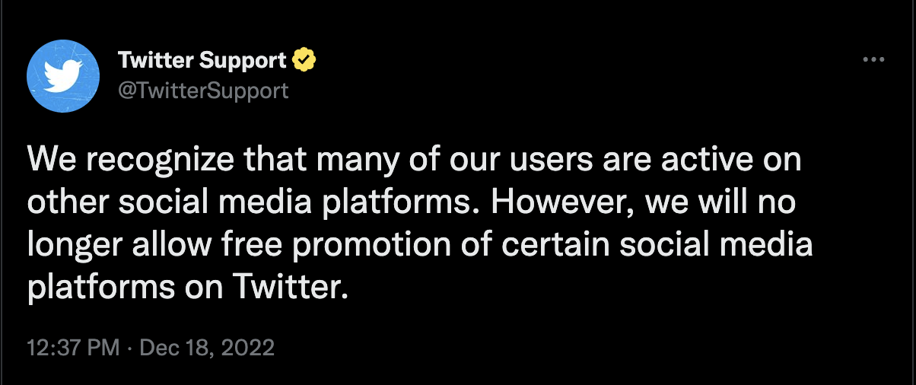Click "other" at the second line's start

[x=62, y=204]
